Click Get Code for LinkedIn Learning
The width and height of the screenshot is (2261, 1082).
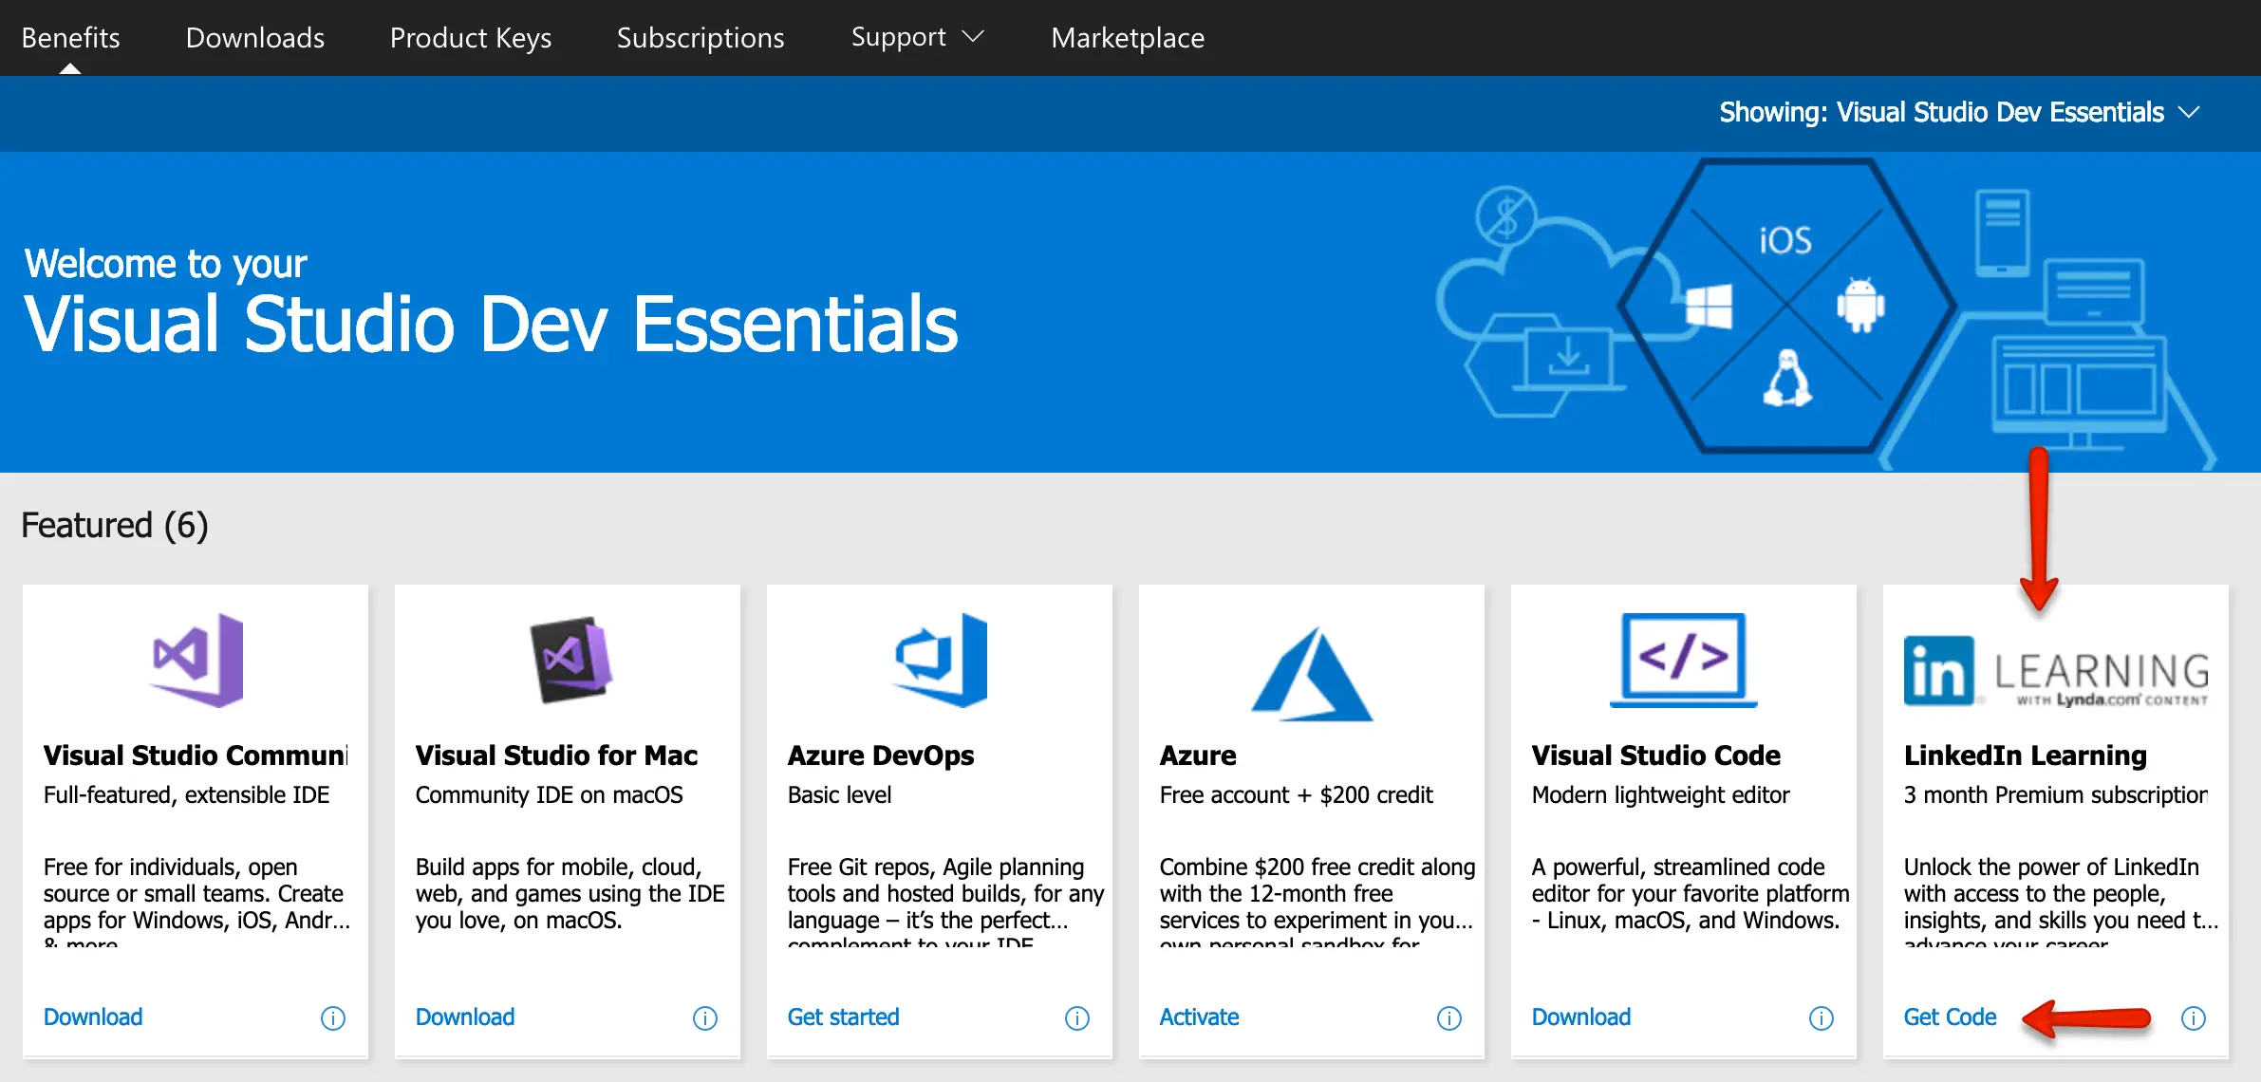pyautogui.click(x=1950, y=1017)
